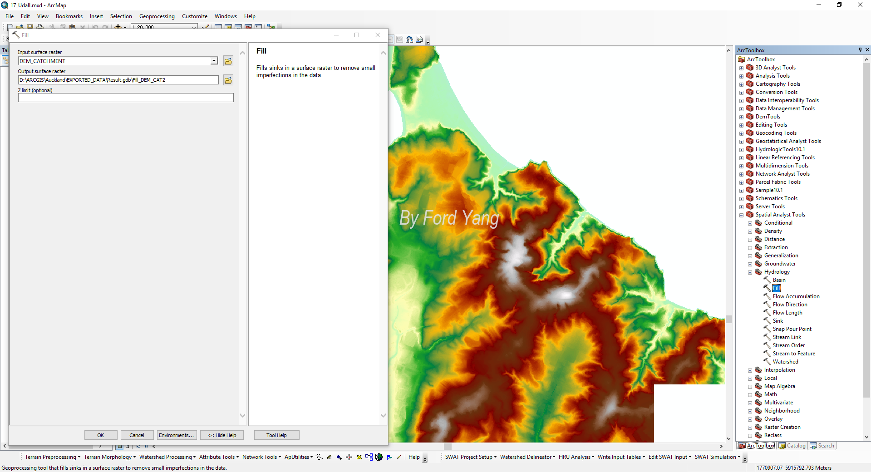This screenshot has height=472, width=871.
Task: Click the Z limit optional field
Action: point(126,98)
